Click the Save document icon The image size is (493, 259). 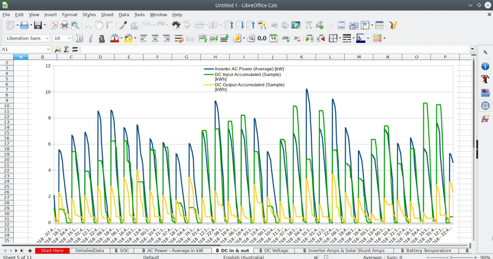(x=37, y=25)
